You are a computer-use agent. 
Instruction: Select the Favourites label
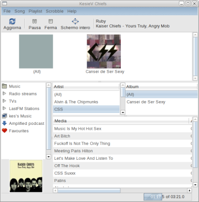[19, 131]
